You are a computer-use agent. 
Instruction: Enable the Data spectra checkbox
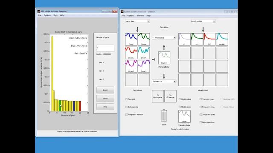[126, 107]
